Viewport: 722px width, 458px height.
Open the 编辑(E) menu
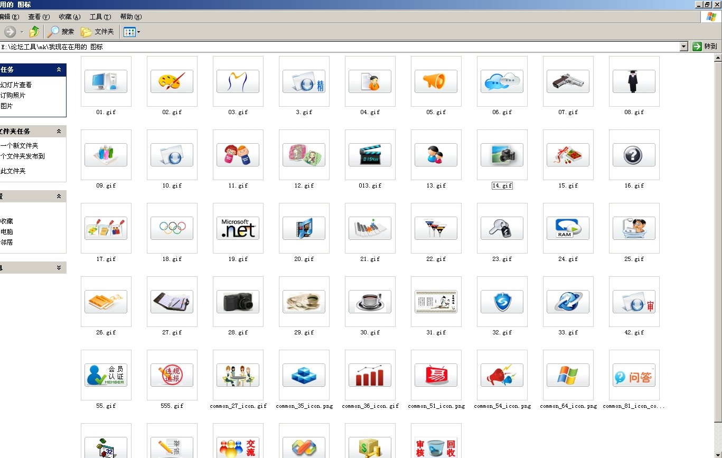[10, 17]
